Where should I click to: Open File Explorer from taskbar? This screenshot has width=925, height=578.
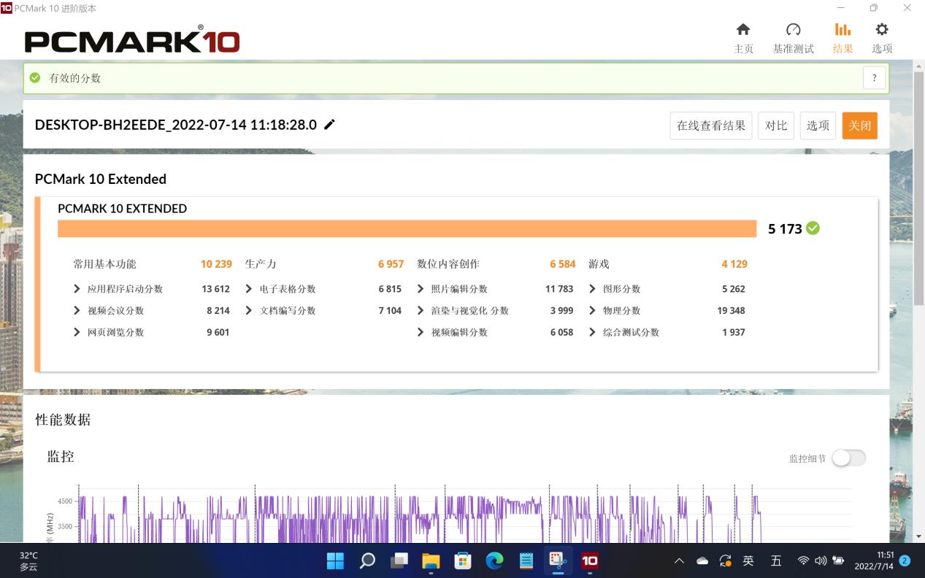coord(431,560)
